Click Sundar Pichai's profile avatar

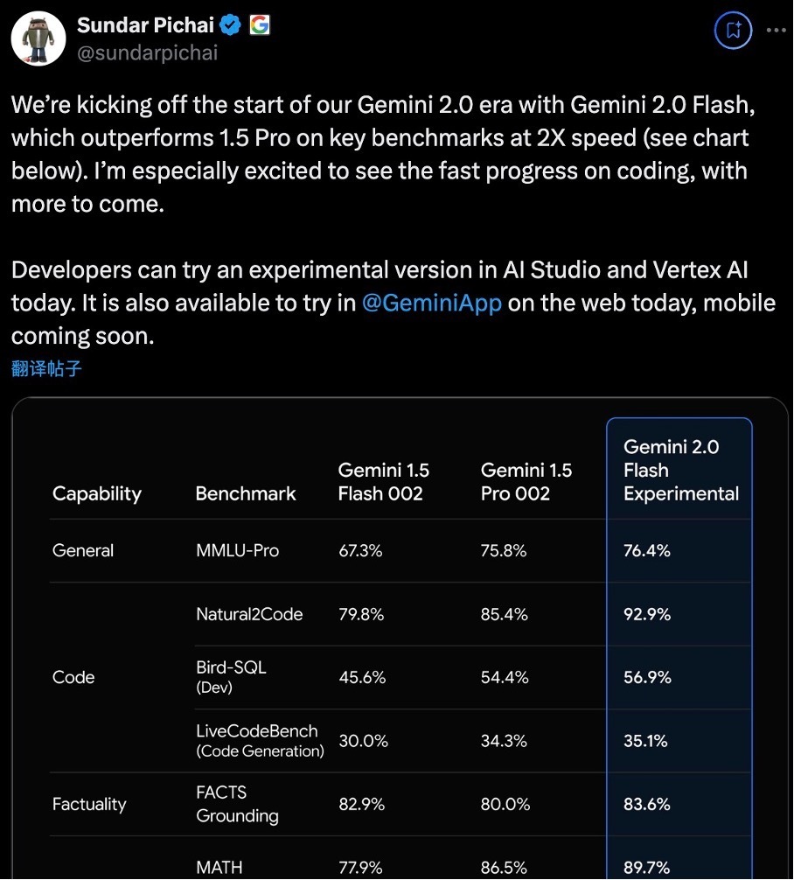point(39,38)
